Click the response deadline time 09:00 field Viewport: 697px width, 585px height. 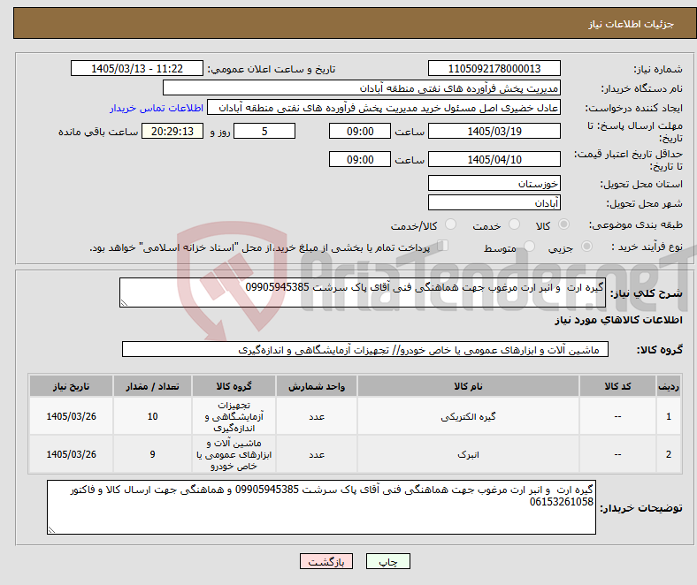[360, 131]
